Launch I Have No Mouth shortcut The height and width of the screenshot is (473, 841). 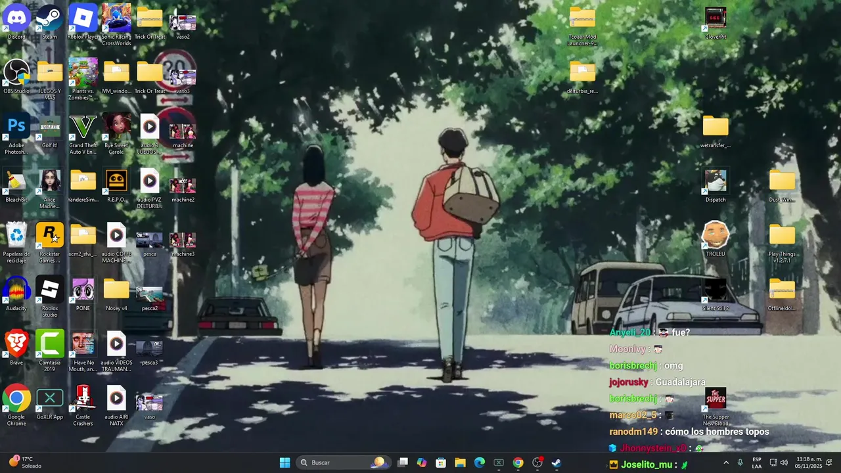point(83,351)
